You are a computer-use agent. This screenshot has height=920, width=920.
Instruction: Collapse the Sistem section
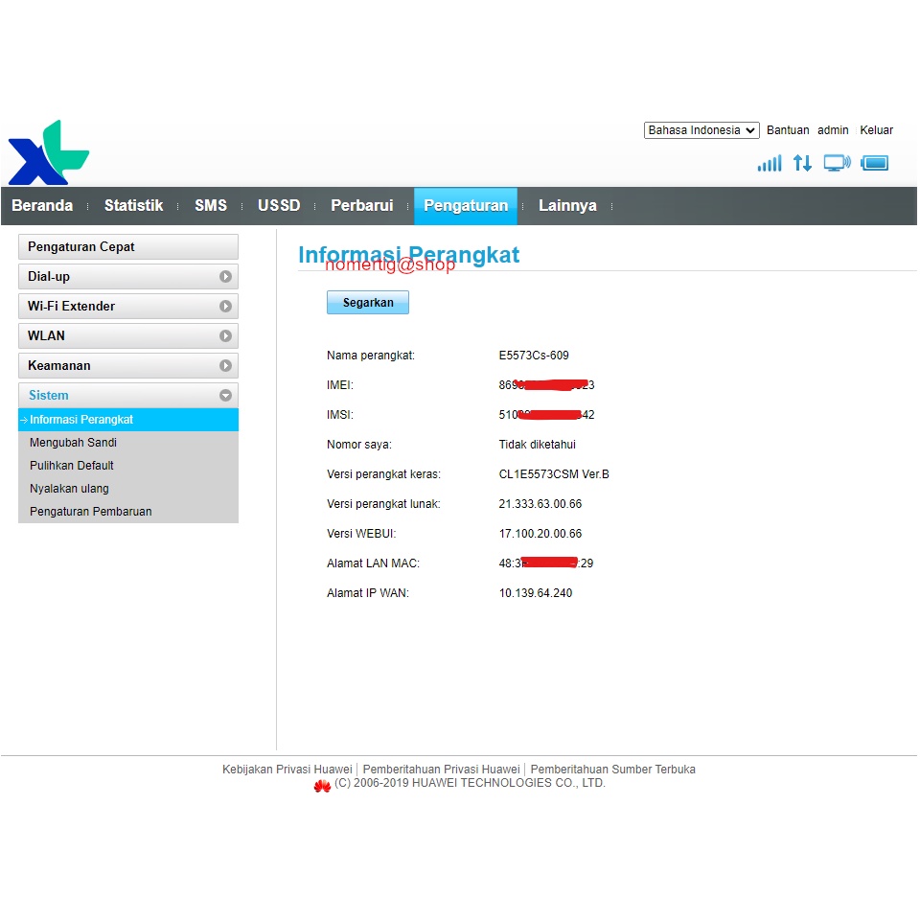coord(127,396)
